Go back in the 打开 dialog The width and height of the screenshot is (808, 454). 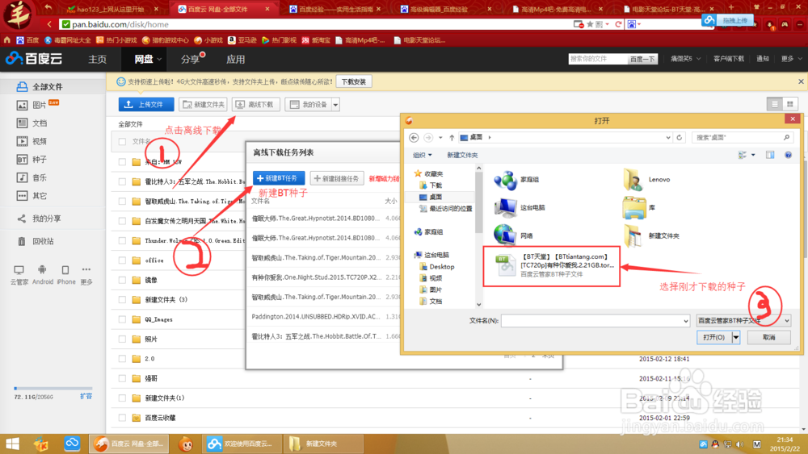pos(414,137)
